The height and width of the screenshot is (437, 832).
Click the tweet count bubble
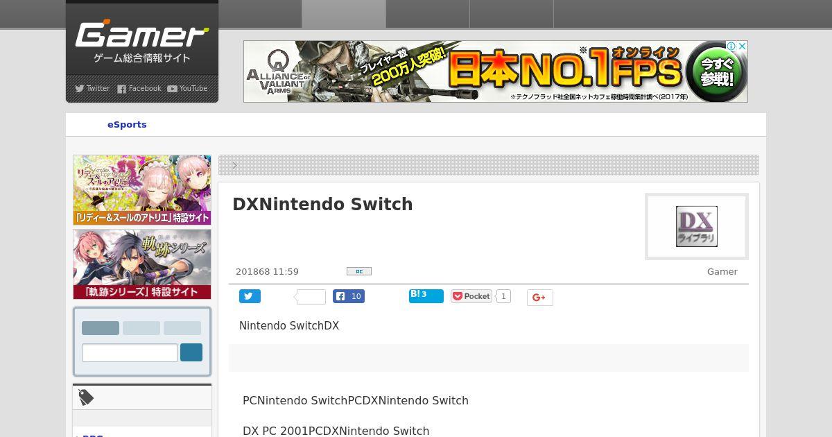tap(311, 297)
